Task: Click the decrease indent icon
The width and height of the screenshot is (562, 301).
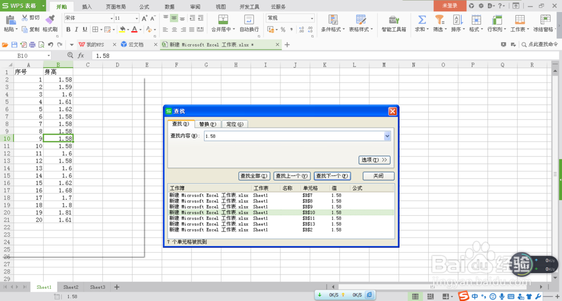Action: [192, 18]
